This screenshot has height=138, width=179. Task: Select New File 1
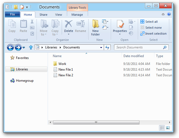(x=63, y=69)
